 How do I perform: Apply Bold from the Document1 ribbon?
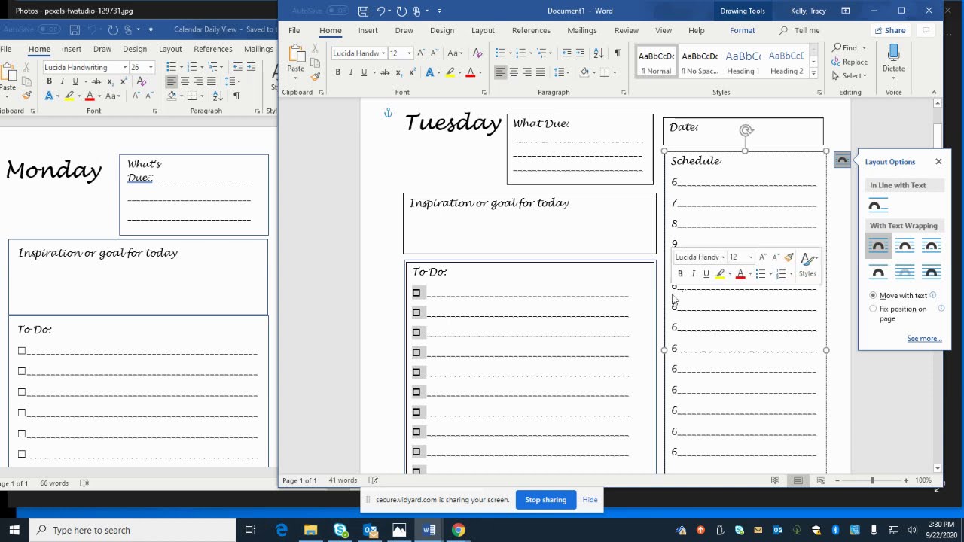(338, 72)
